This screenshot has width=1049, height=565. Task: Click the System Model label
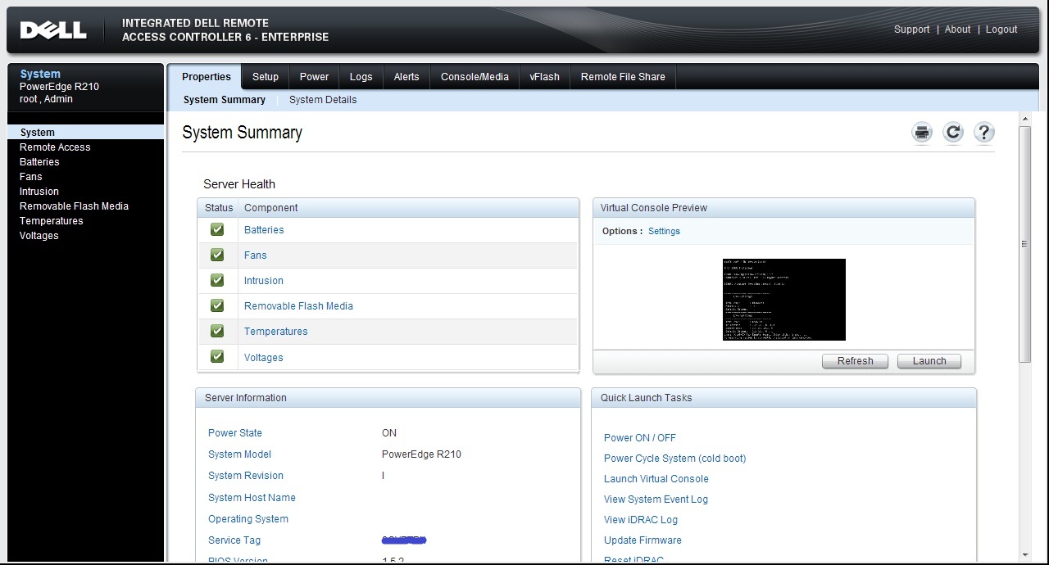click(239, 454)
